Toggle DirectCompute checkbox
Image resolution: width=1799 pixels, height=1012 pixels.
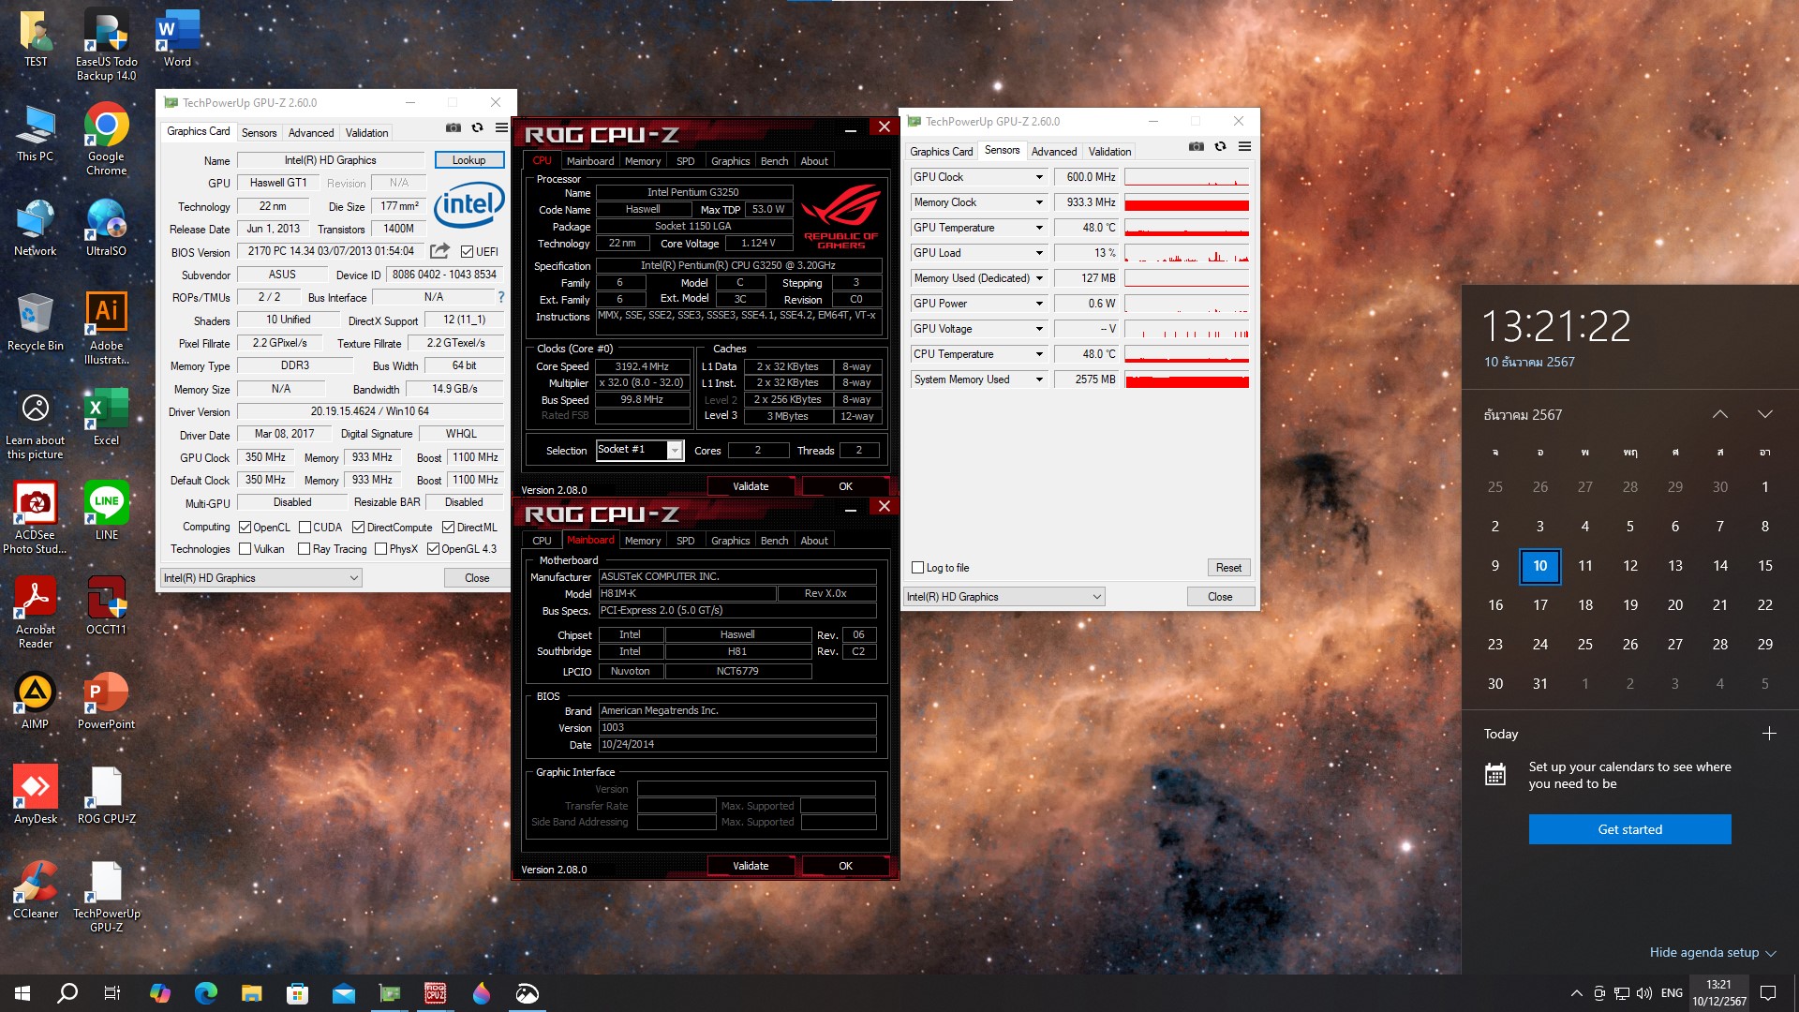[358, 528]
